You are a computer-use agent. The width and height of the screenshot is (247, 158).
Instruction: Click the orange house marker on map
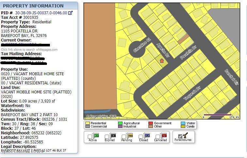(162, 61)
